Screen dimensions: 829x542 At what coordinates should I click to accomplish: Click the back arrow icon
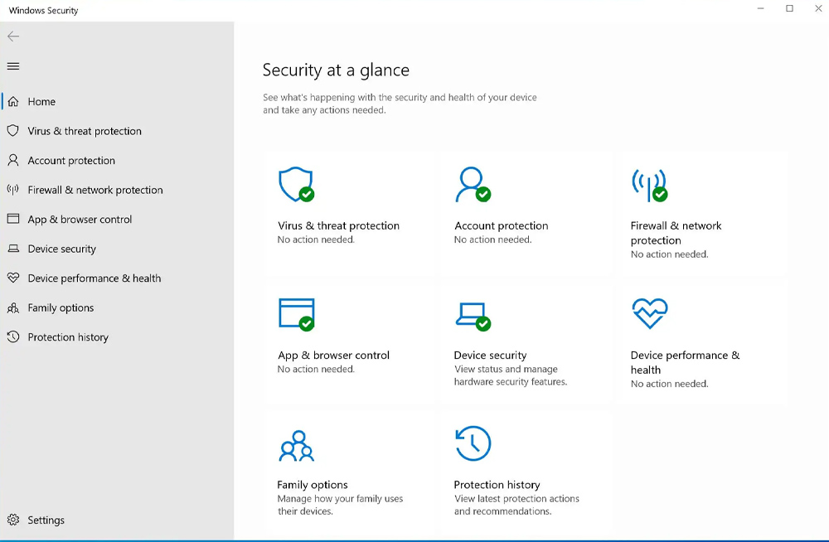click(x=13, y=36)
